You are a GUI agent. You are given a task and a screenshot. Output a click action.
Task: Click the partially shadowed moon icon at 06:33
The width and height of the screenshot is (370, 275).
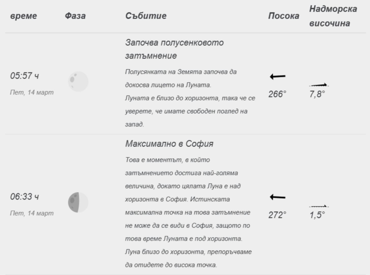(78, 202)
